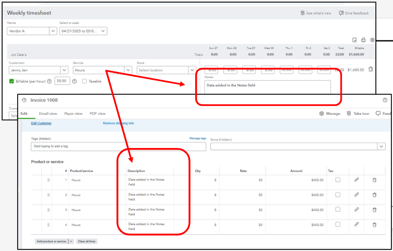Grab drag handle of invoice line 3
This screenshot has height=251, width=393.
[x=49, y=210]
